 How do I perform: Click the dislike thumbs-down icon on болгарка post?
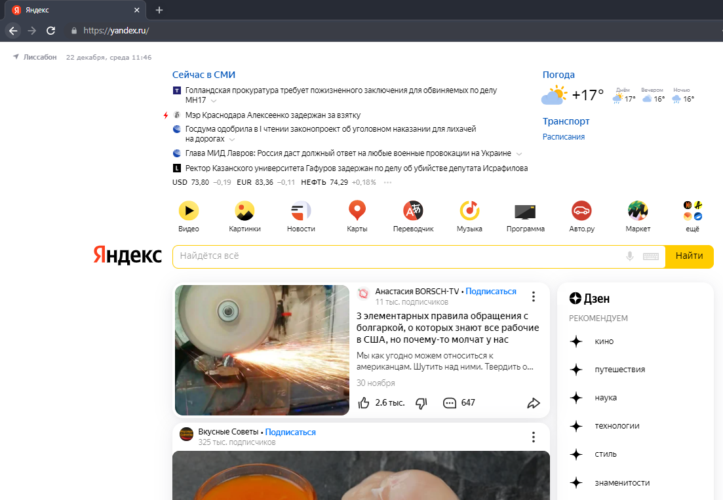pos(421,403)
